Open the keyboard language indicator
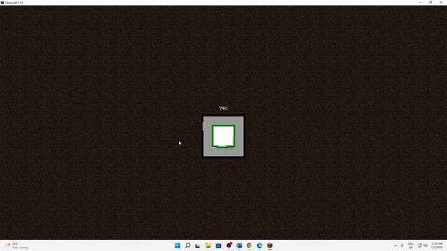The image size is (447, 251). (x=411, y=245)
